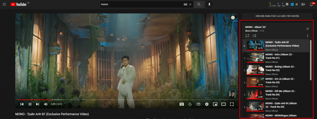The image size is (317, 119).
Task: Toggle theater mode view
Action: [x=224, y=104]
